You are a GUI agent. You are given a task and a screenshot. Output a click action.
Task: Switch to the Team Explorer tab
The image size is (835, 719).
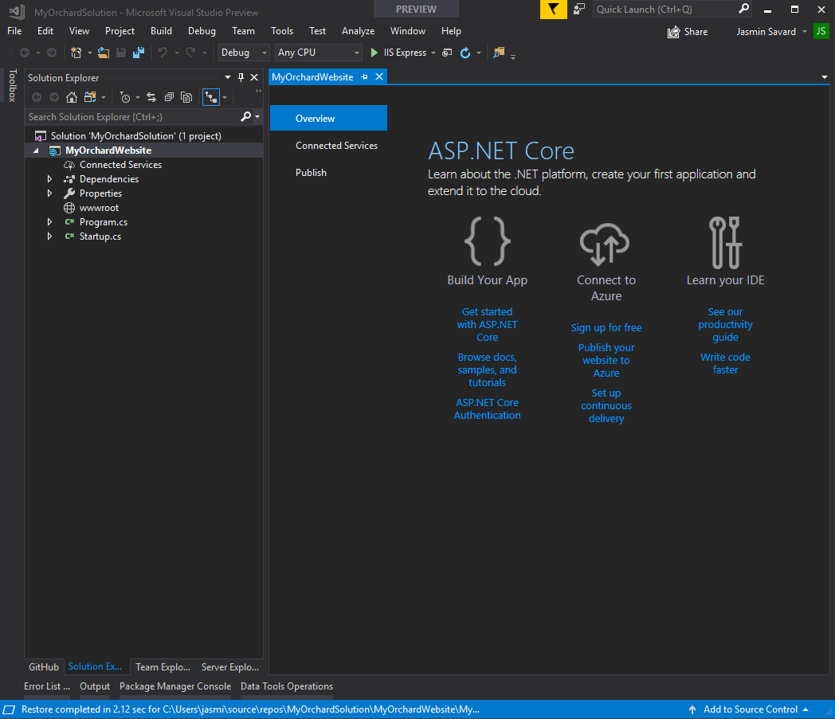[163, 666]
